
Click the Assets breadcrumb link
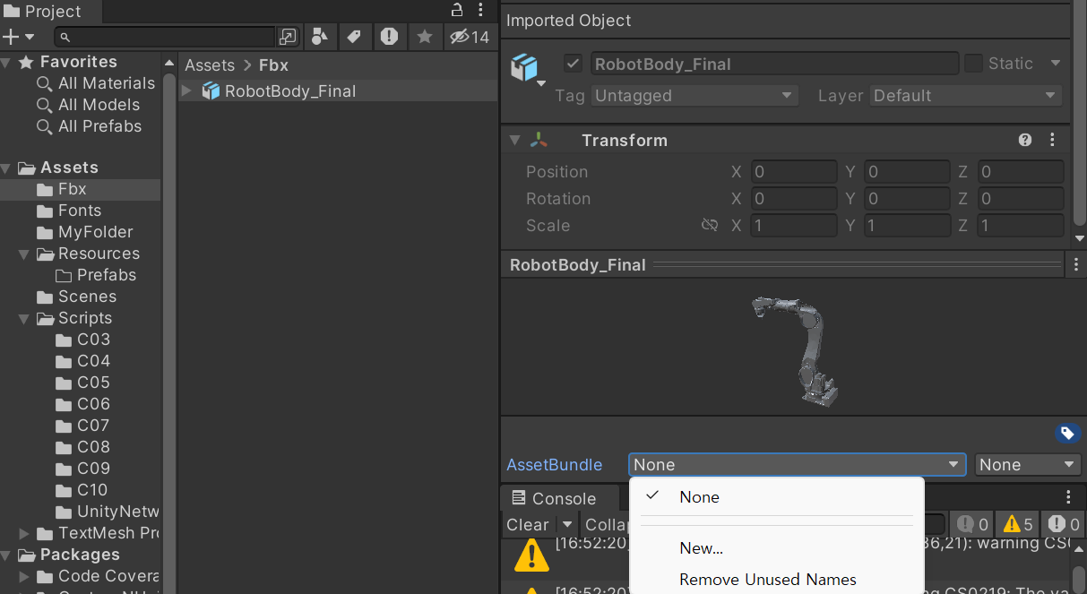(209, 65)
